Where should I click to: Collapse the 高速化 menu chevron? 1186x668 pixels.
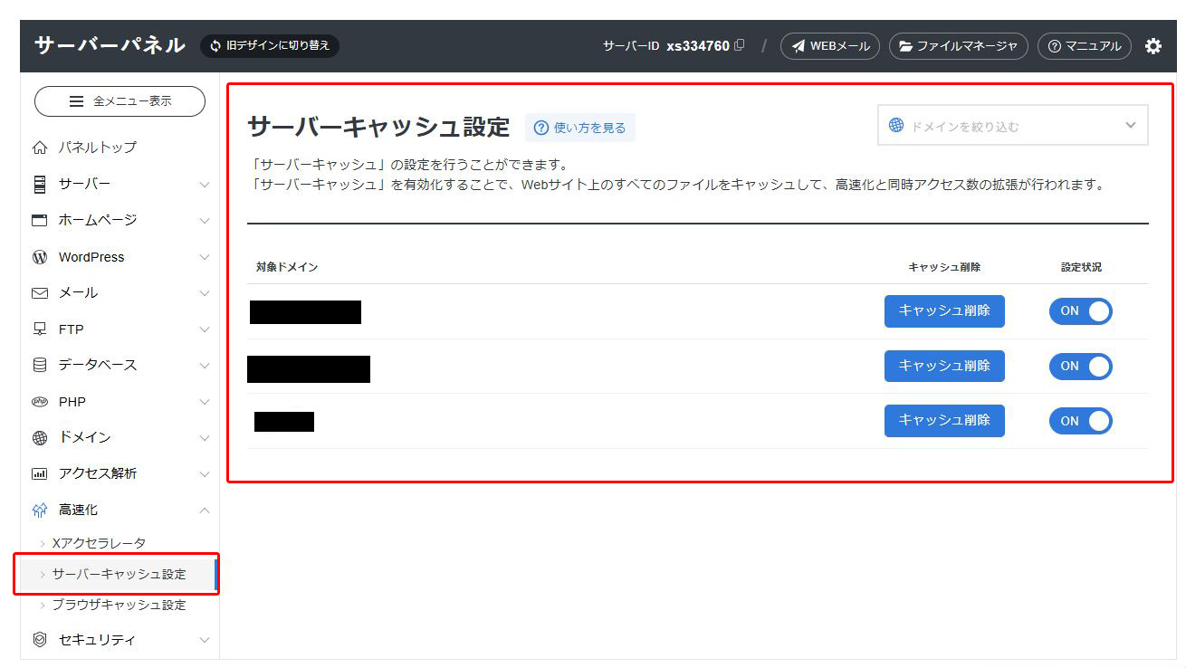pyautogui.click(x=204, y=511)
